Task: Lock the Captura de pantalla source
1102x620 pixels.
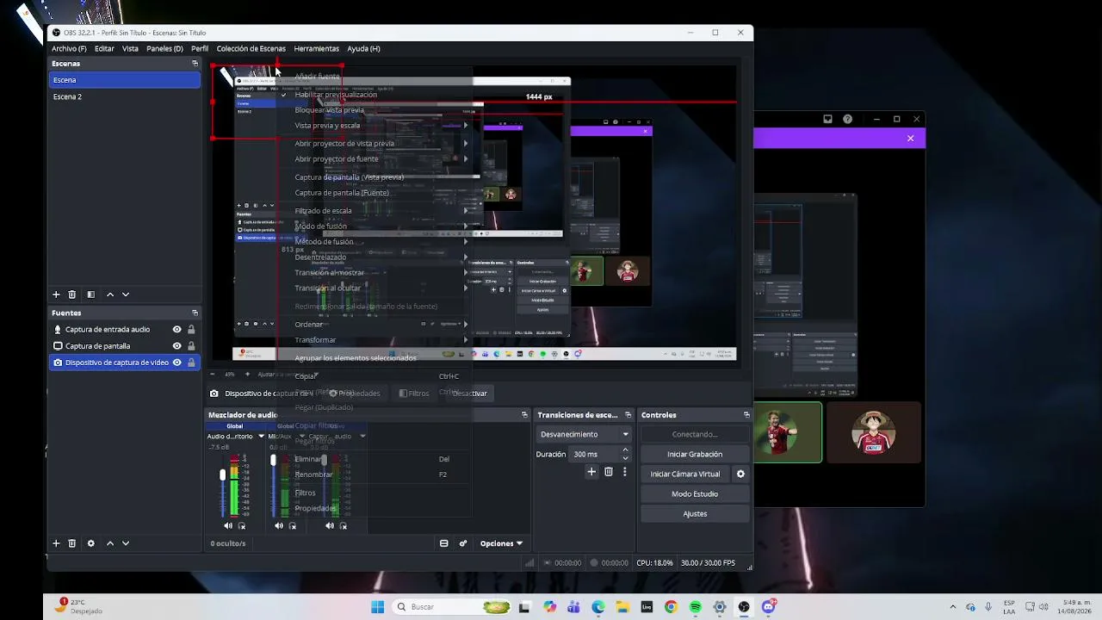Action: (191, 346)
